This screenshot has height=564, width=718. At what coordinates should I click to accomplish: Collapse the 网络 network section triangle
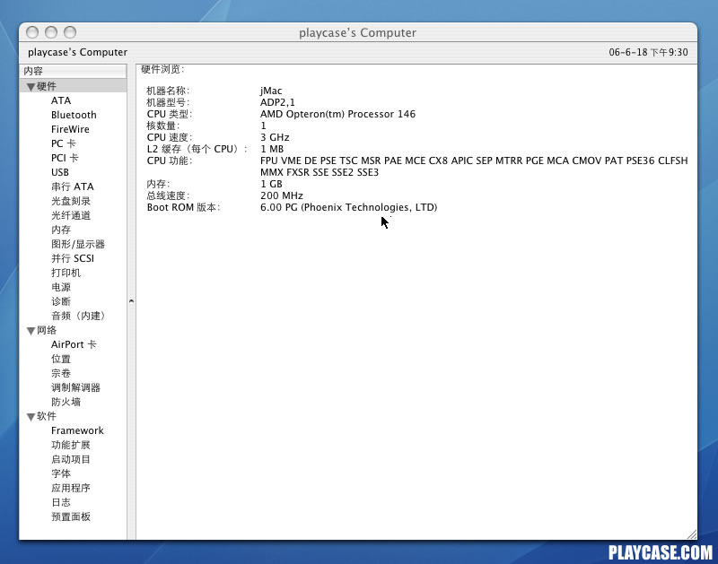(31, 330)
